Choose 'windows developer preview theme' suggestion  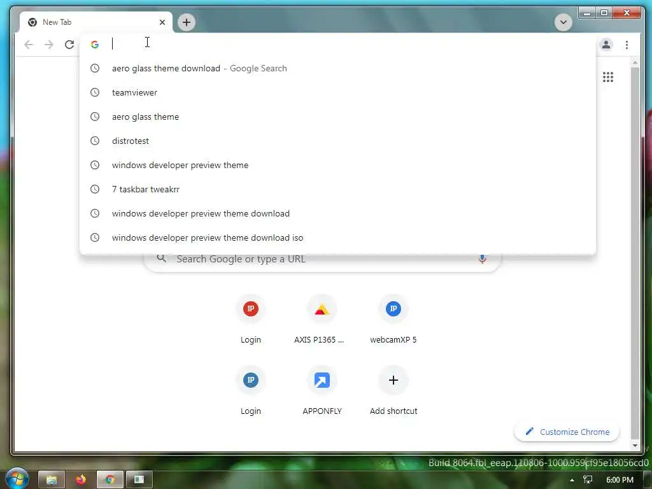[337, 165]
